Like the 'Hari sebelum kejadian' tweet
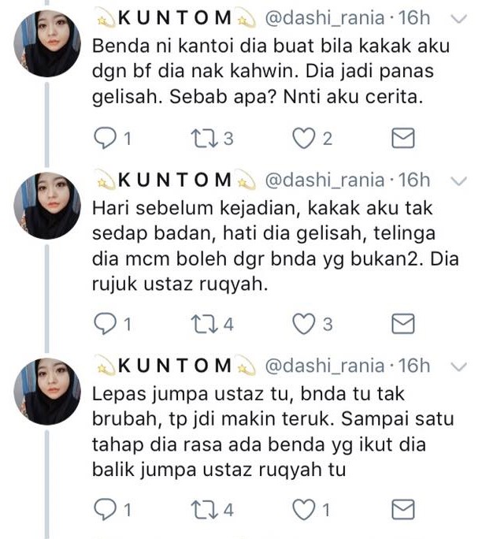 click(x=304, y=324)
